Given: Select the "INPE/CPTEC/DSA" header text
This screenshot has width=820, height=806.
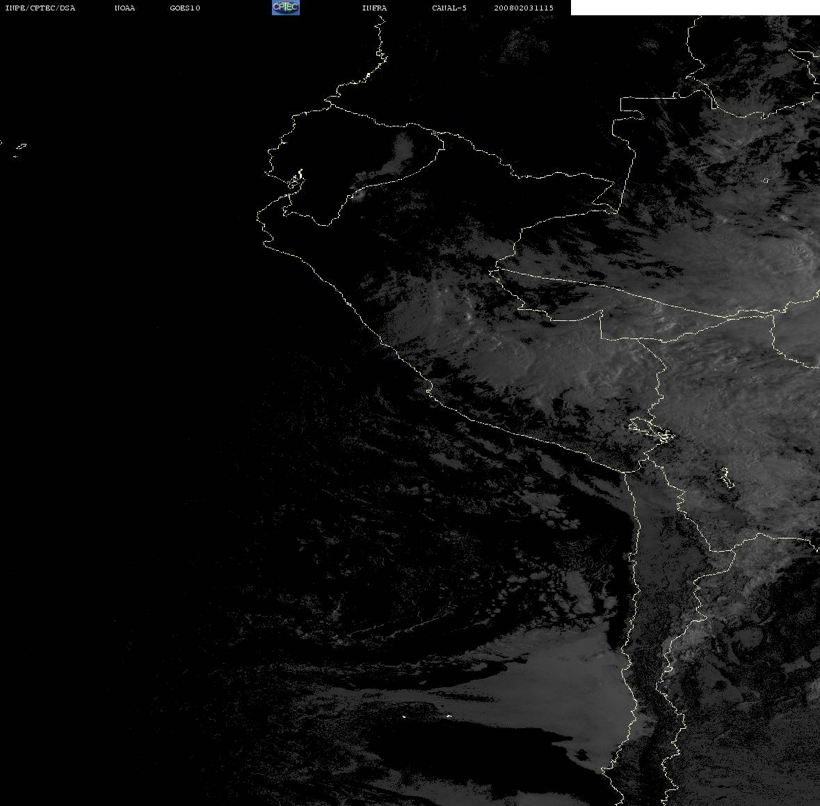Looking at the screenshot, I should coord(40,8).
